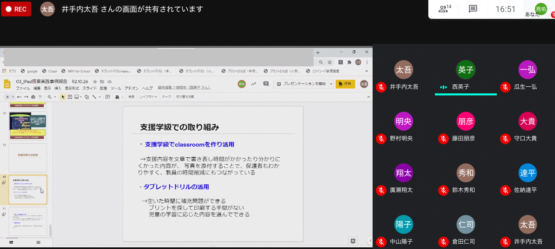
Task: Add a new slide with plus
Action: pyautogui.click(x=7, y=97)
